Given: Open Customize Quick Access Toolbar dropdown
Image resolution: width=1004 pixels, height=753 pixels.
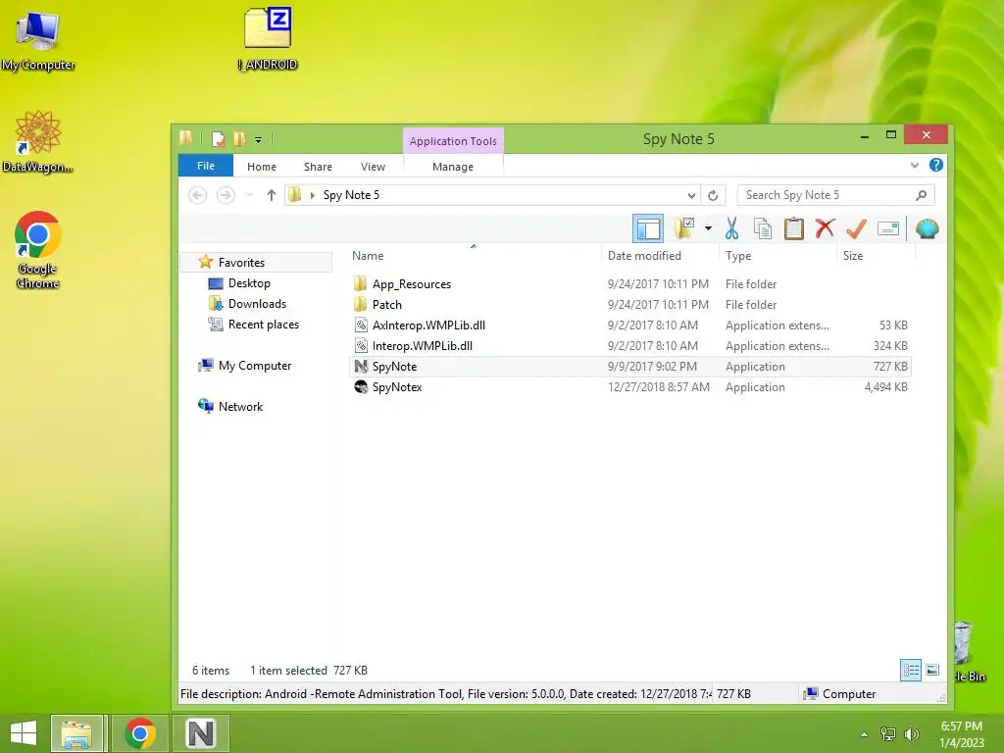Looking at the screenshot, I should click(x=258, y=139).
